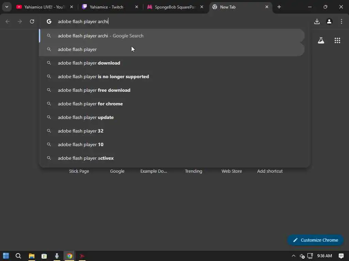Close the New Tab tab
Screen dimensions: 349x261
click(x=267, y=7)
